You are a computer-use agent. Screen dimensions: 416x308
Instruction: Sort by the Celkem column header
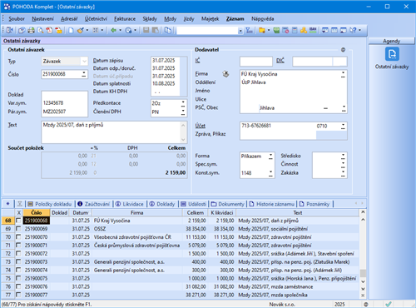pos(196,213)
